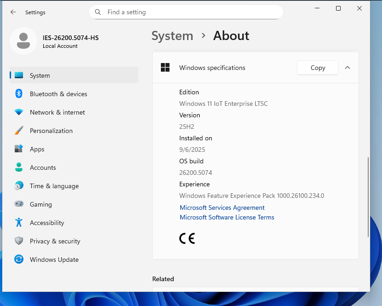Open Bluetooth & devices settings

point(74,94)
